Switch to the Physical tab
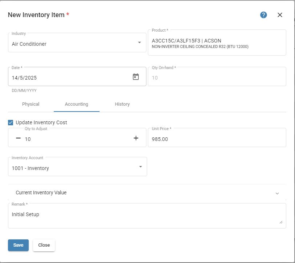 (31, 104)
